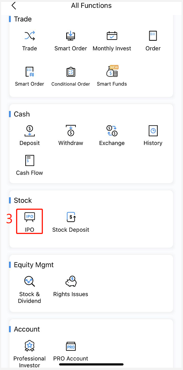Open Smart Order with download monitor icon
Screen dimensions: 183x370
(x=70, y=36)
